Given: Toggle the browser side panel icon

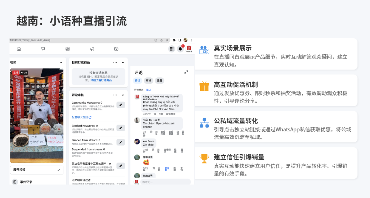Looking at the screenshot, I should point(180,40).
